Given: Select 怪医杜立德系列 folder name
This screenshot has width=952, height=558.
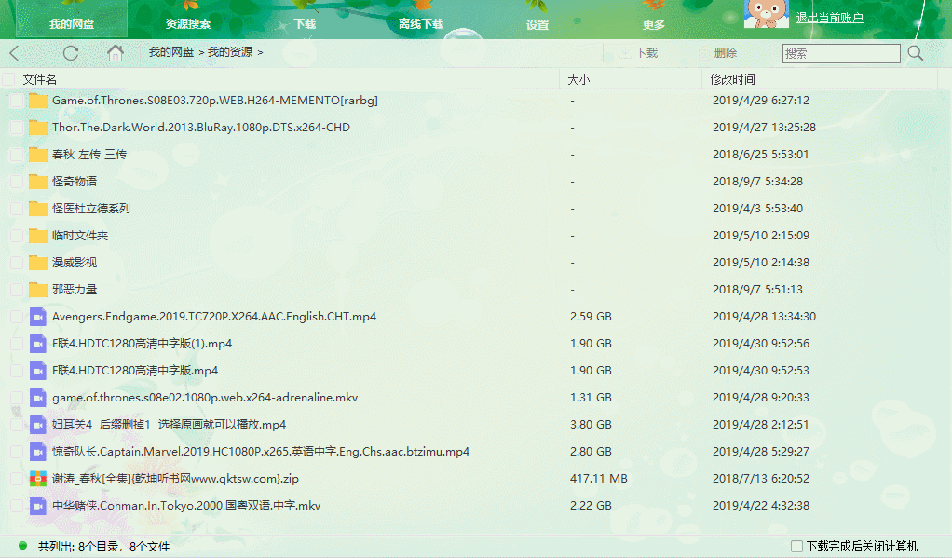Looking at the screenshot, I should 91,209.
